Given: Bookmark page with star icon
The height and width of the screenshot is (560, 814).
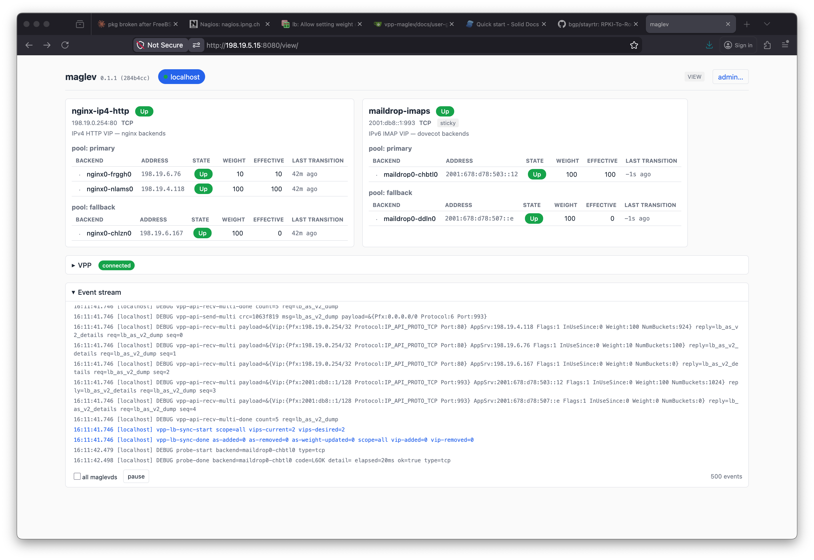Looking at the screenshot, I should (x=634, y=45).
